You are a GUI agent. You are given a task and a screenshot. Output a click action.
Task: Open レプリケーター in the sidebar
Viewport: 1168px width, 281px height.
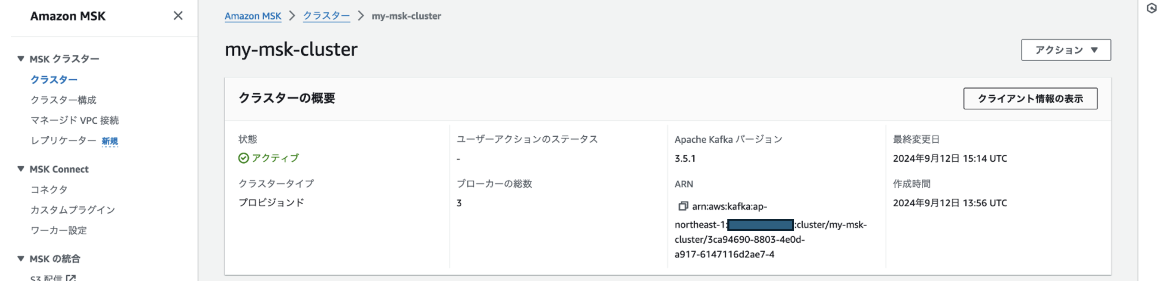63,140
